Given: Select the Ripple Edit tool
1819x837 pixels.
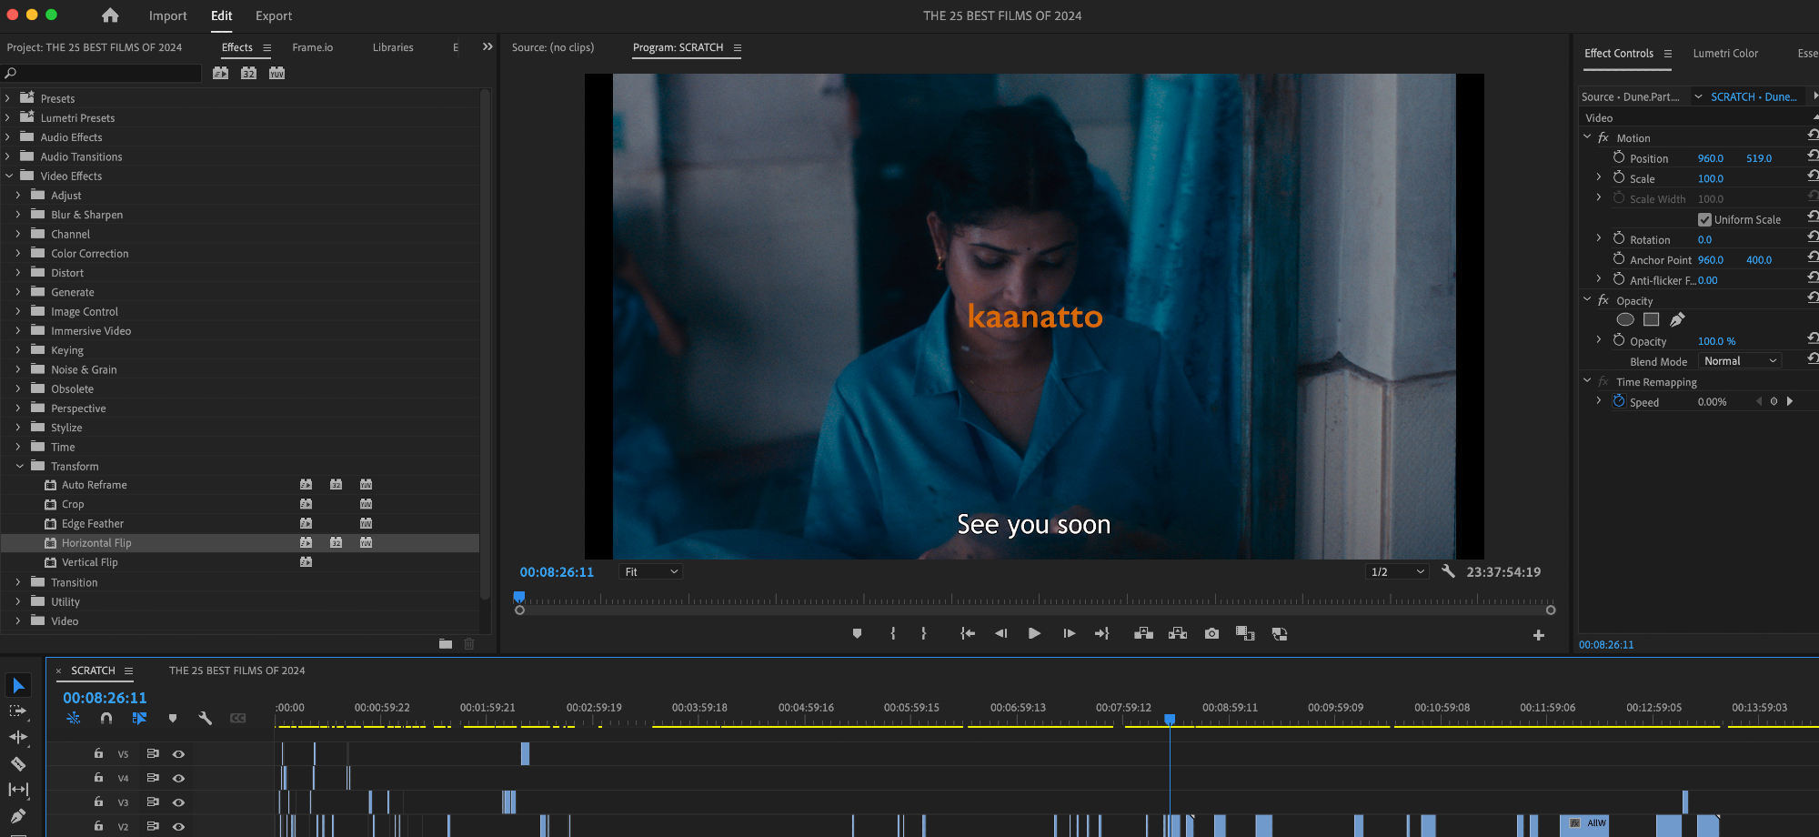Looking at the screenshot, I should click(18, 738).
